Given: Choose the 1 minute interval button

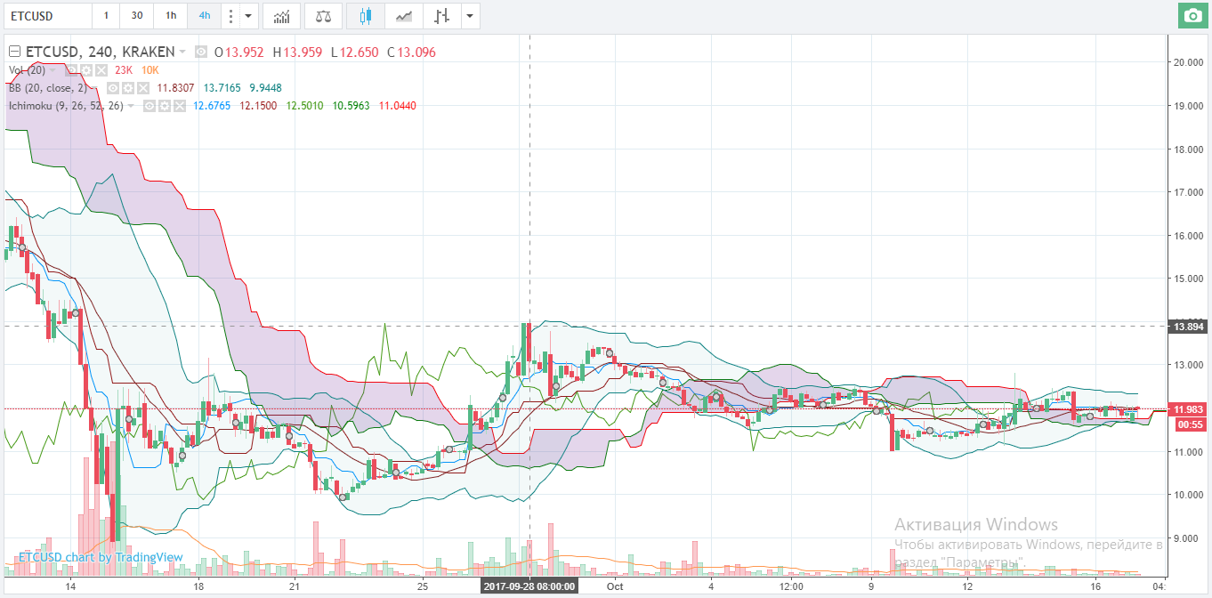Looking at the screenshot, I should [106, 16].
